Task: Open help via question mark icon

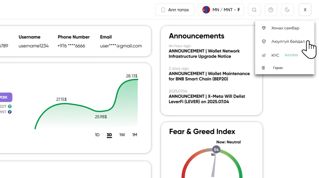Action: [271, 10]
